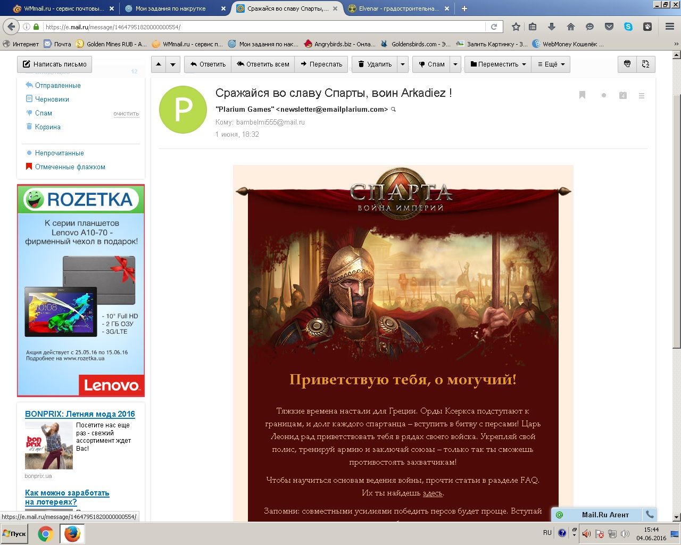681x545 pixels.
Task: Delete the email with Удалить
Action: pos(375,64)
